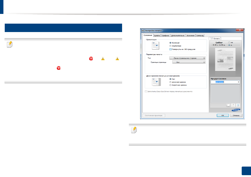Image resolution: width=251 pixels, height=177 pixels.
Task: Click the Ориентация group label
Action: point(151,40)
